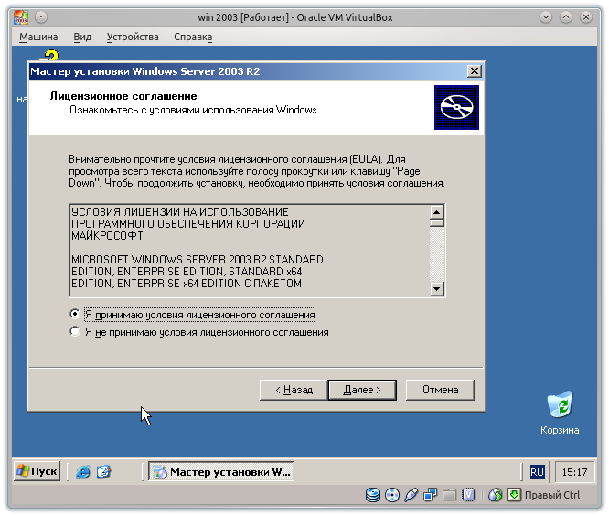Click the RU language indicator
This screenshot has height=516, width=609.
(537, 472)
